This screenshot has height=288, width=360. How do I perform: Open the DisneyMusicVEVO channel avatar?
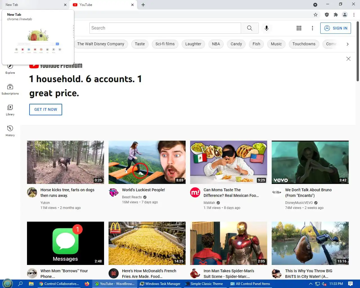coord(277,192)
